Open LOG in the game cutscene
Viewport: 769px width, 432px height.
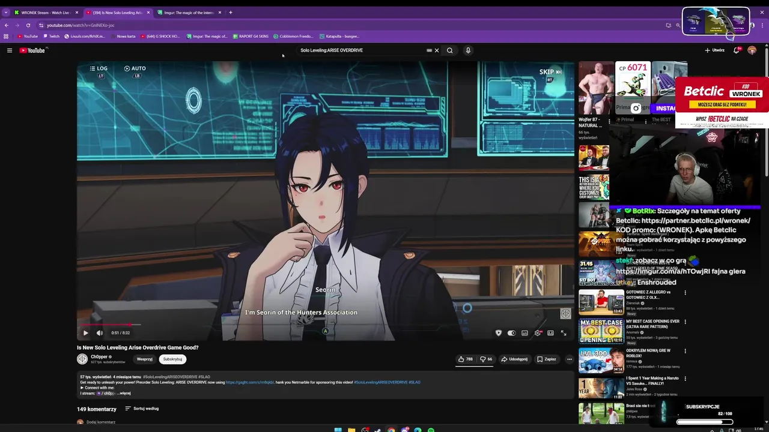tap(99, 68)
